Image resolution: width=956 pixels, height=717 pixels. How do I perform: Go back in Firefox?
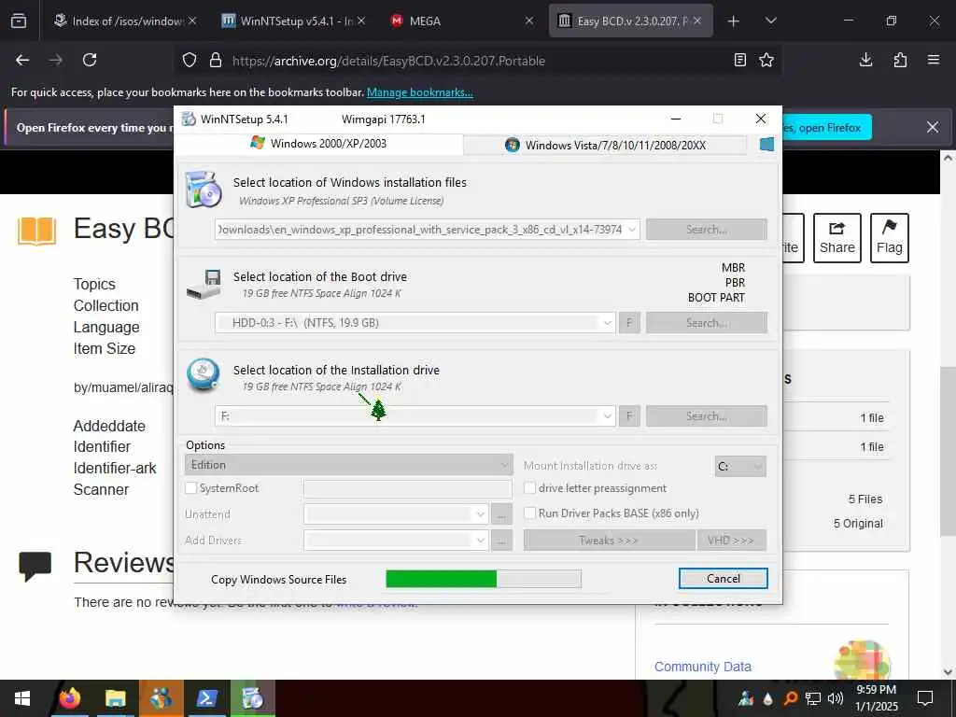pyautogui.click(x=22, y=60)
